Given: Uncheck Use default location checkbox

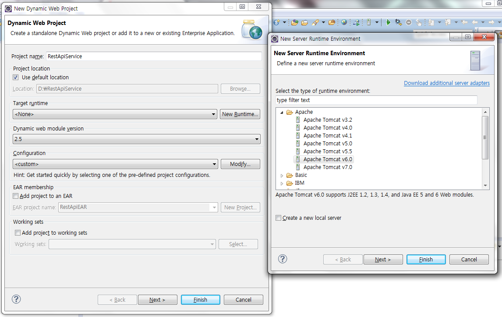Looking at the screenshot, I should point(16,77).
